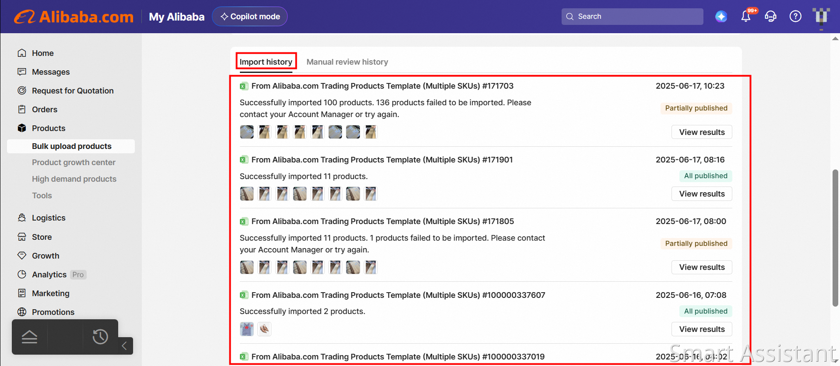Click the Alibaba.com logo
This screenshot has height=366, width=840.
[x=74, y=17]
